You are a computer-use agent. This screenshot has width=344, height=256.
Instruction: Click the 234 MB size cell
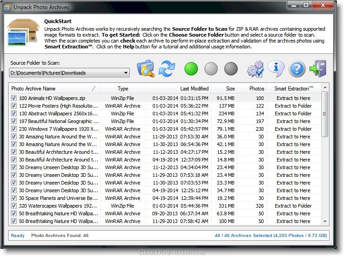[x=226, y=114]
